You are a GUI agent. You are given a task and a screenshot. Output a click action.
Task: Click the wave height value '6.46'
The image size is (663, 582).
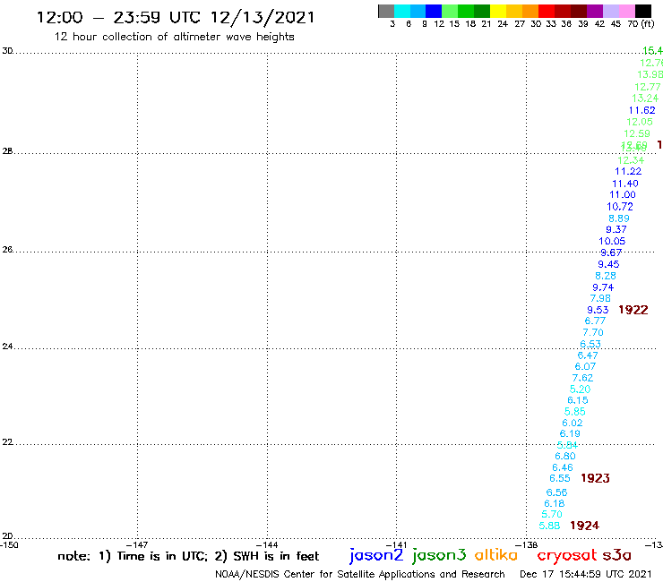563,467
